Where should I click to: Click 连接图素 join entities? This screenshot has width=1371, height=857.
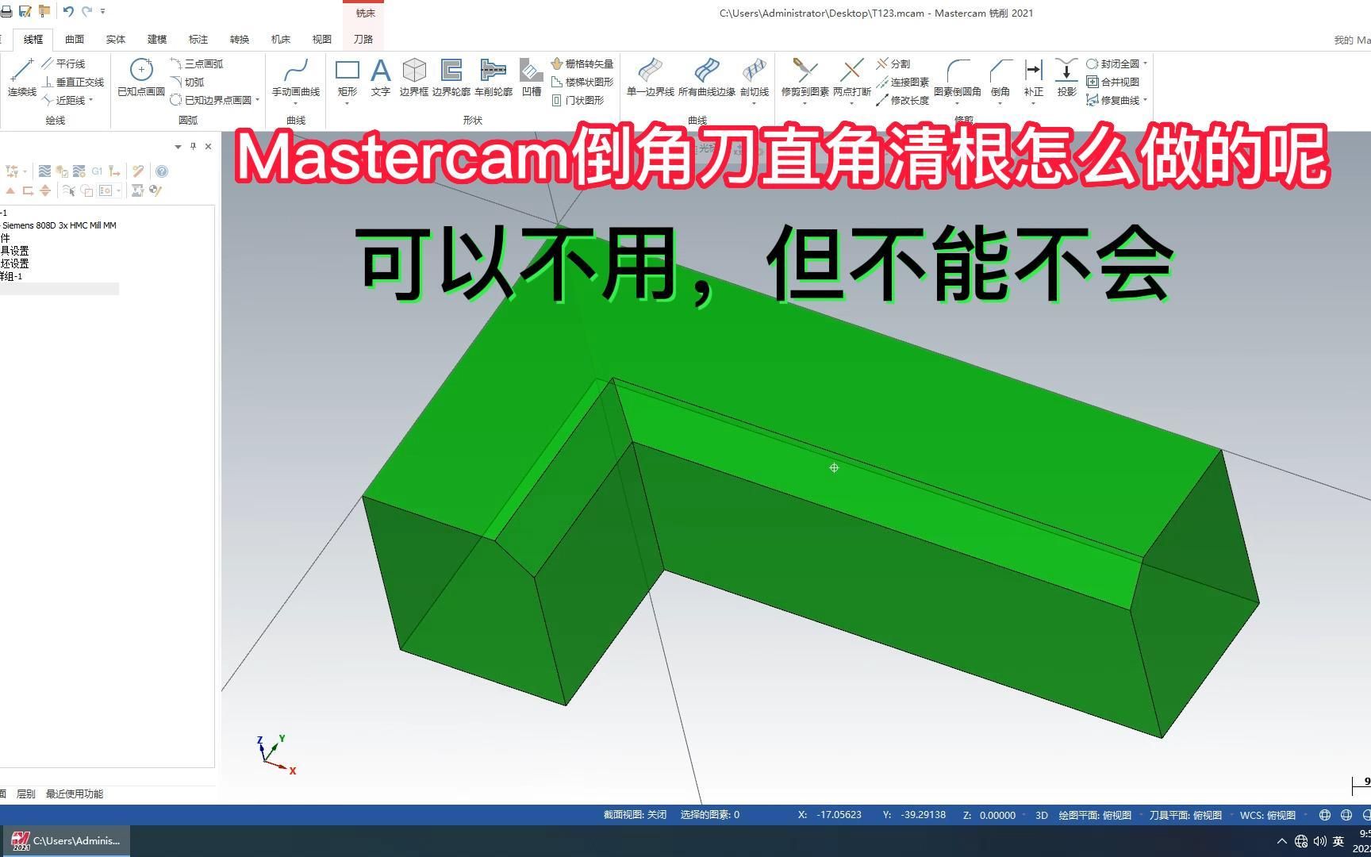point(903,82)
